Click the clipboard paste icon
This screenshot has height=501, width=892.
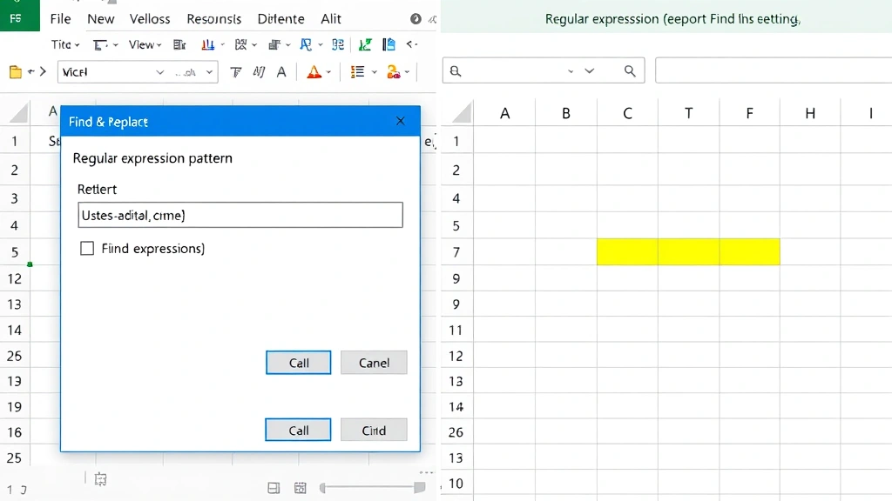coord(389,44)
